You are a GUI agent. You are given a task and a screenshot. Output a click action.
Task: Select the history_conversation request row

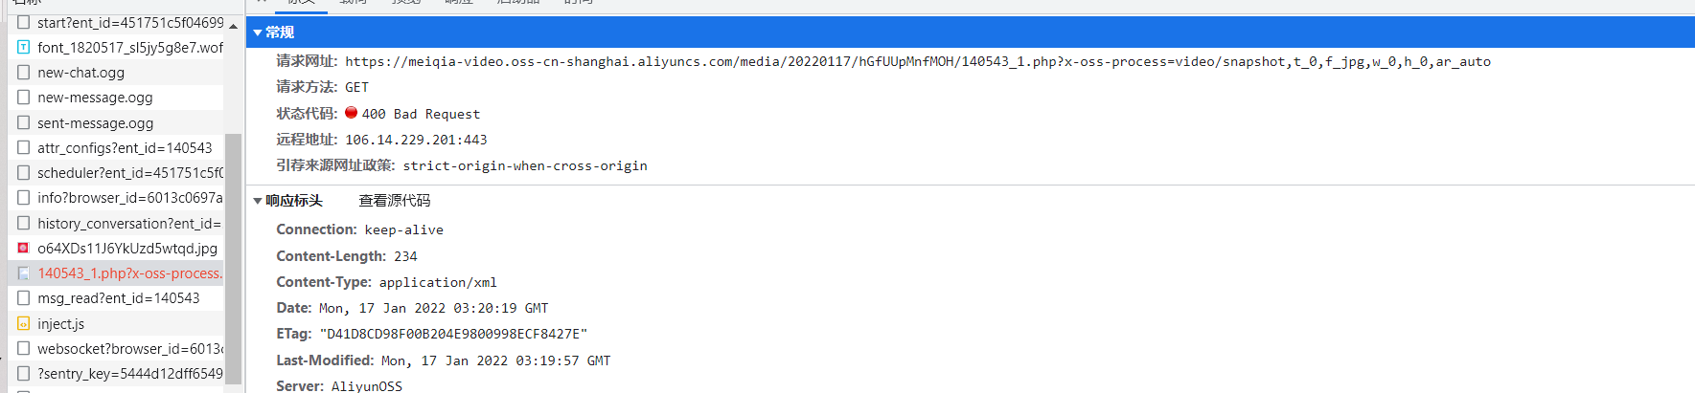pyautogui.click(x=128, y=223)
